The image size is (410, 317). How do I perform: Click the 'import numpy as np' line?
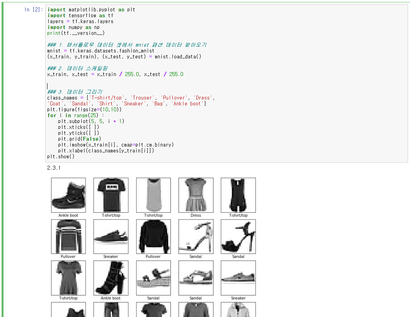point(73,27)
